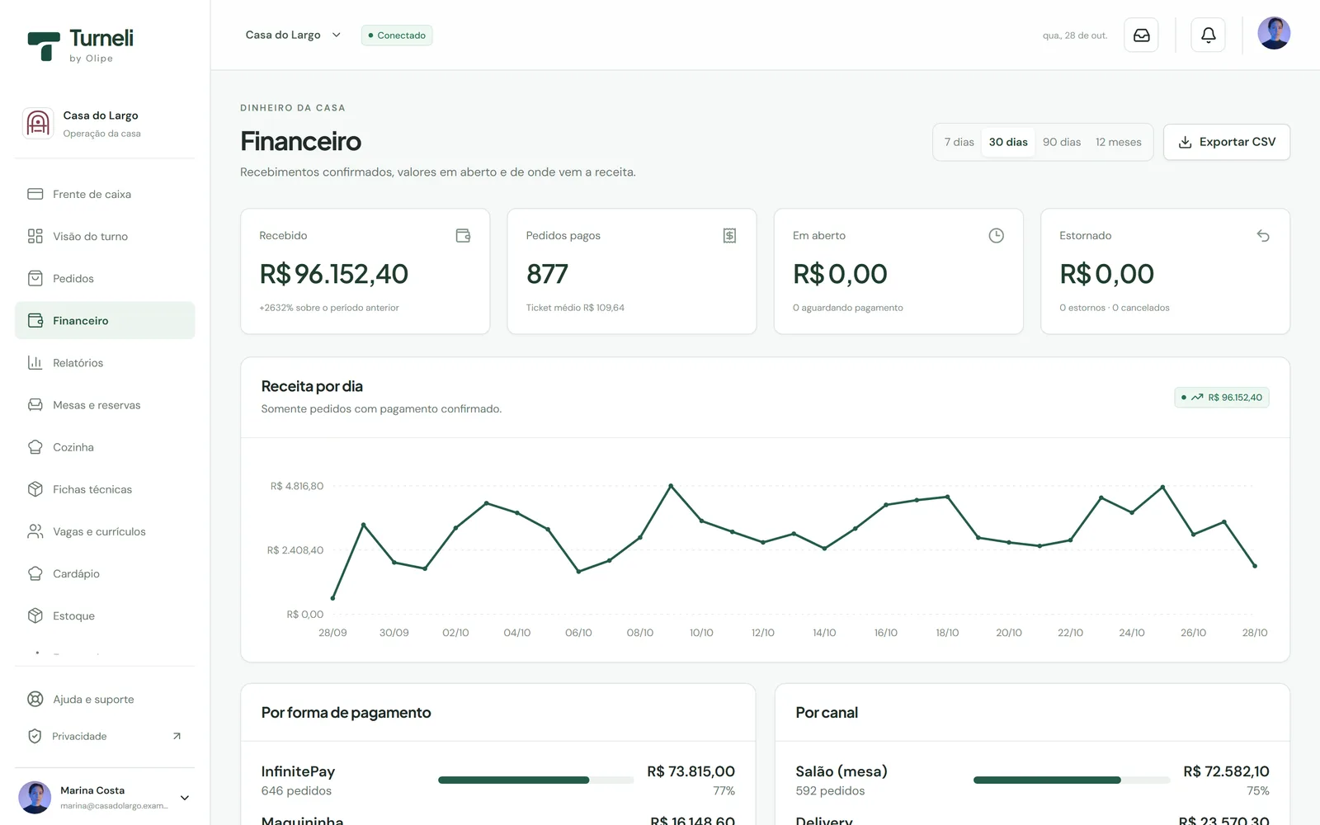Viewport: 1320px width, 825px height.
Task: Open the Pedidos section
Action: (x=105, y=278)
